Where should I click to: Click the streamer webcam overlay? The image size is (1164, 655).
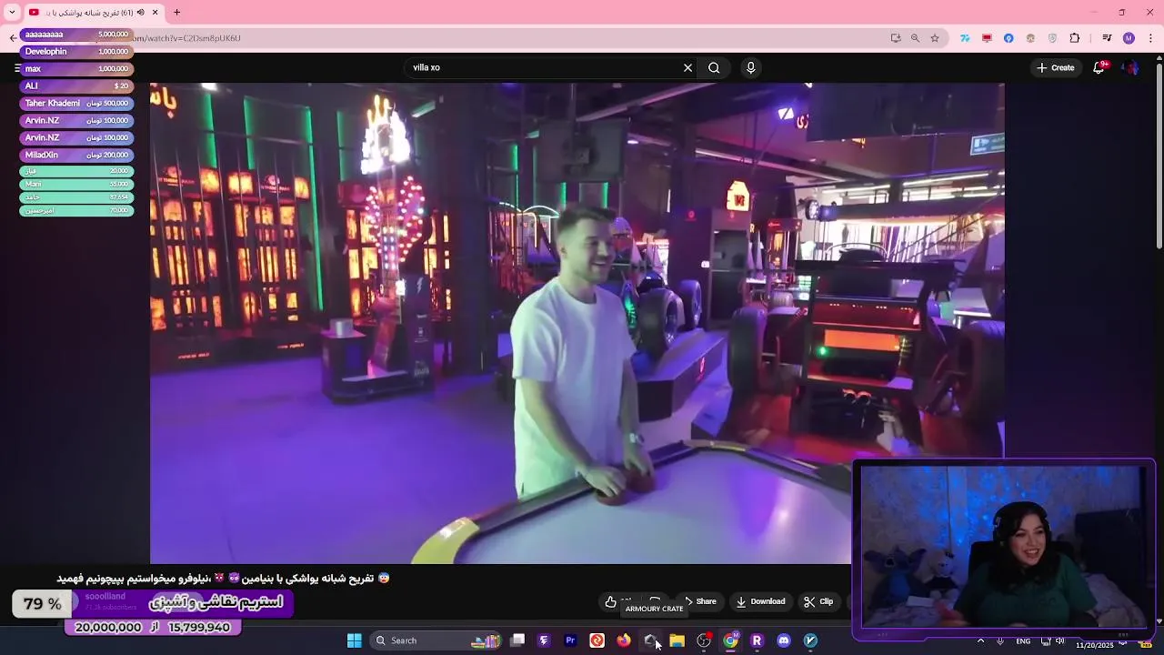click(1004, 549)
